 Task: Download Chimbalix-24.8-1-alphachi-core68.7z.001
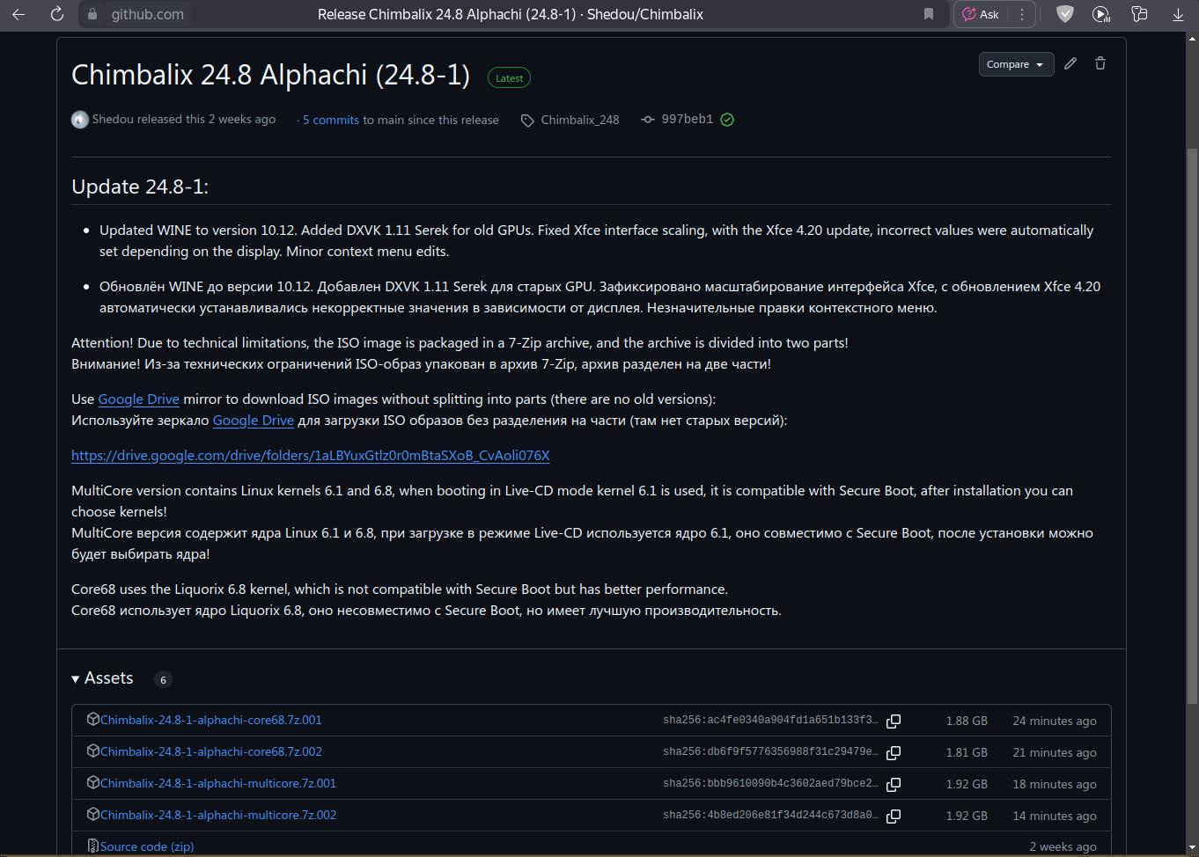[x=211, y=720]
